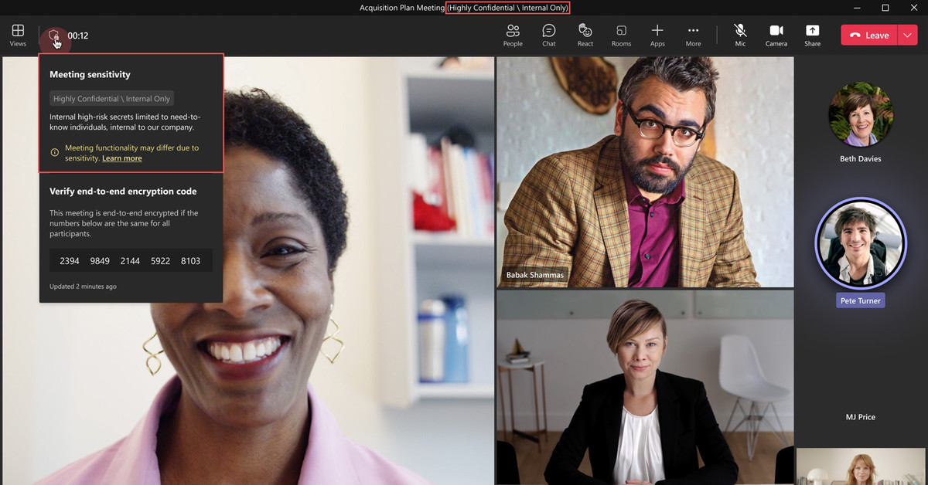Open the People participants panel

(513, 35)
